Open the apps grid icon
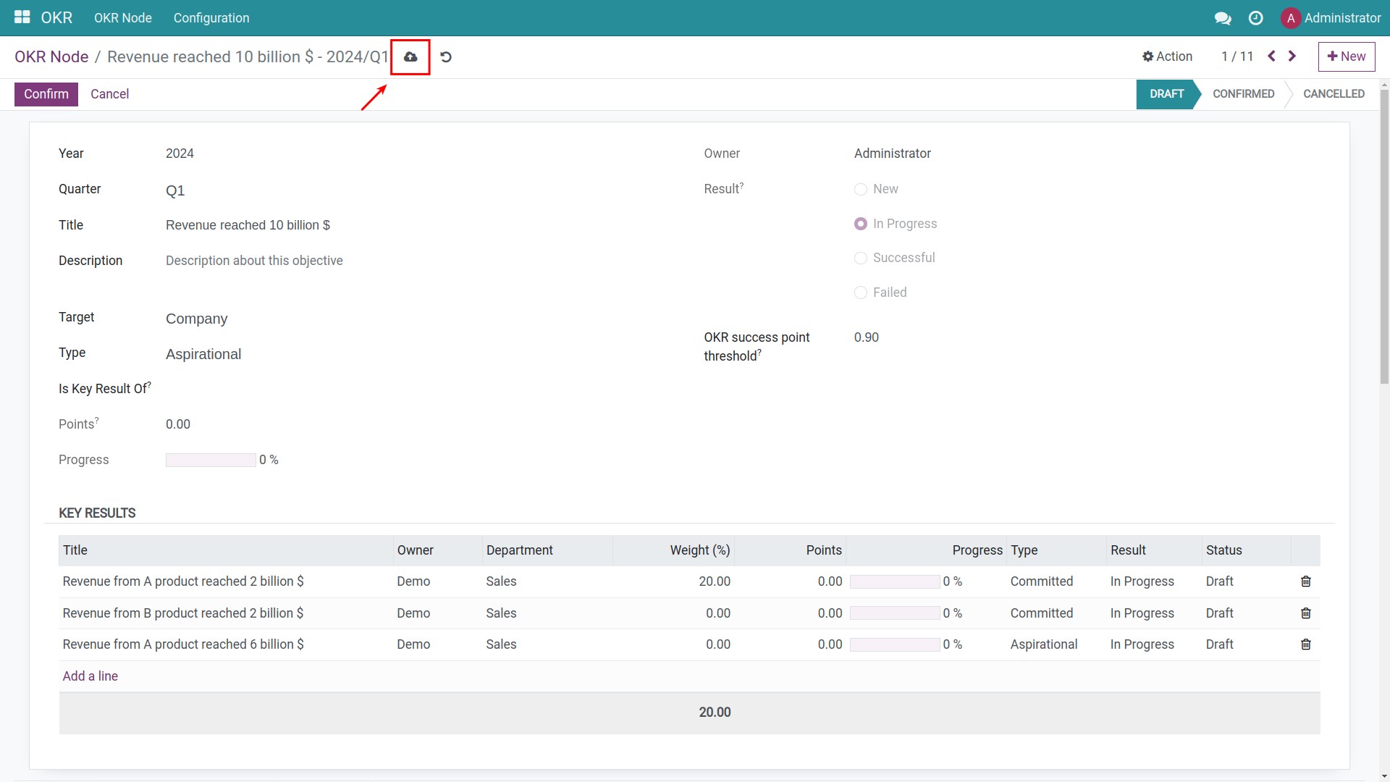Viewport: 1390px width, 782px height. (x=22, y=17)
